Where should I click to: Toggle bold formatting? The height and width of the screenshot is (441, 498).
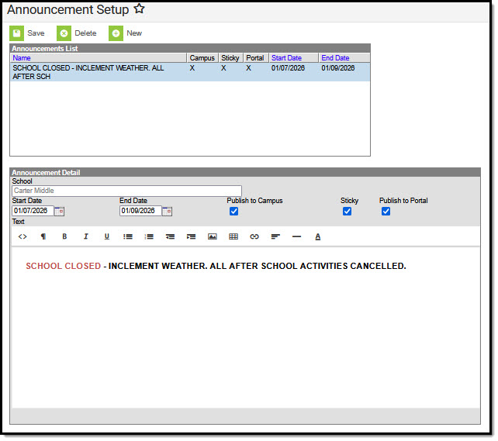(64, 236)
